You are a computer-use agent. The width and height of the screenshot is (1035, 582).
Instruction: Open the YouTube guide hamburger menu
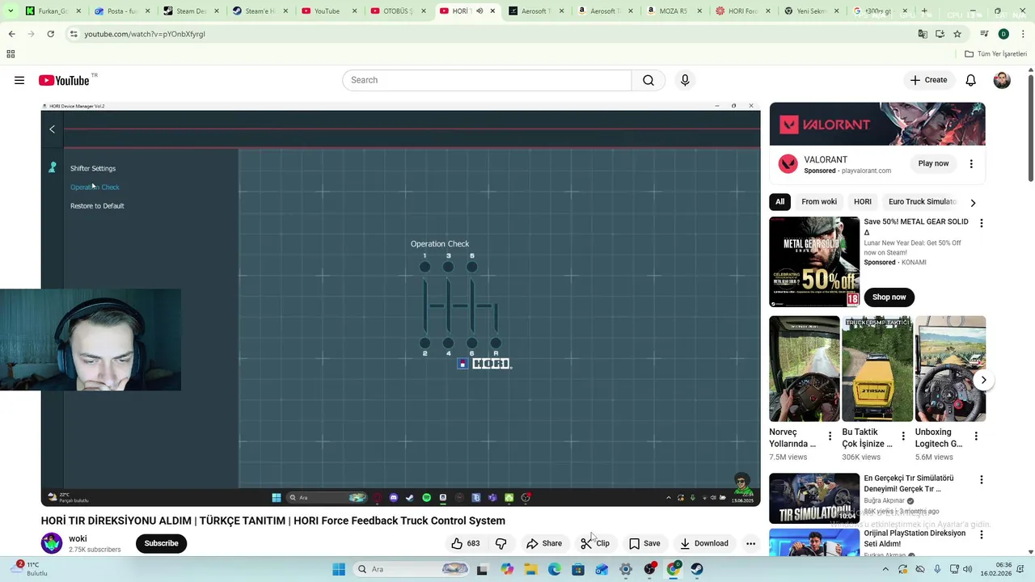(x=19, y=80)
